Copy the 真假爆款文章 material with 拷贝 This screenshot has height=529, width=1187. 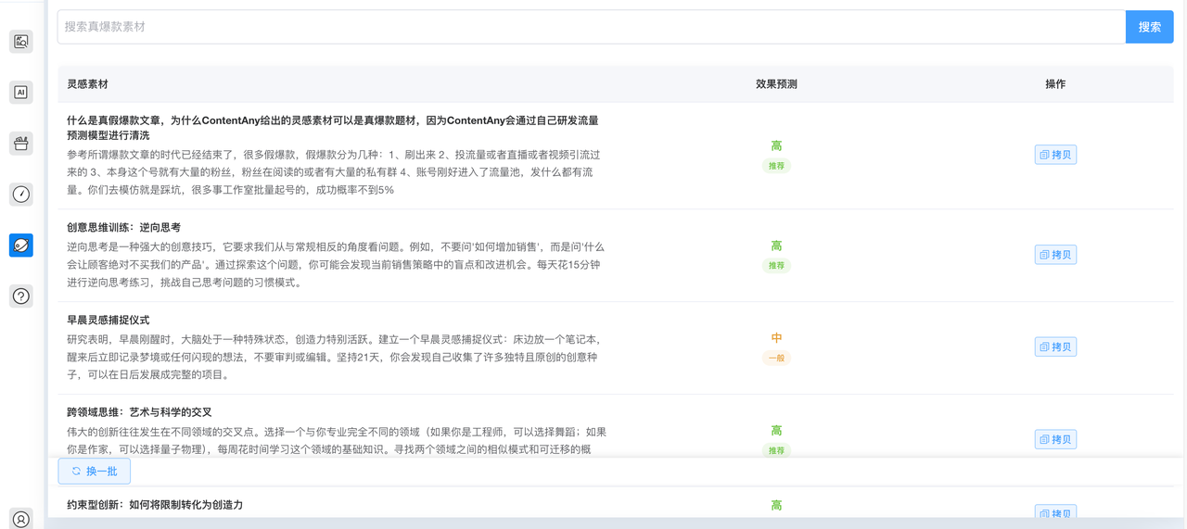tap(1055, 155)
